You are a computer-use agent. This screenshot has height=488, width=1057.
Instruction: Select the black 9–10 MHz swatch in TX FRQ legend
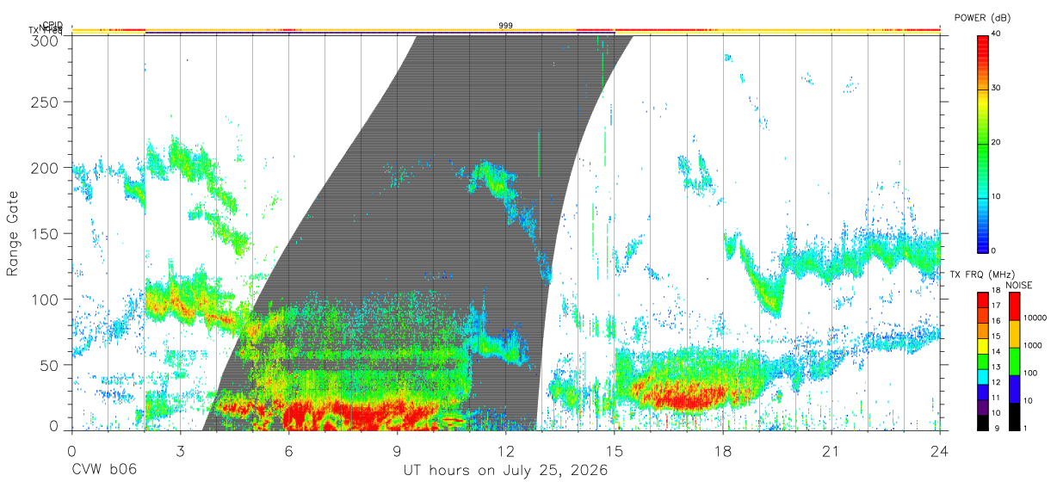983,421
